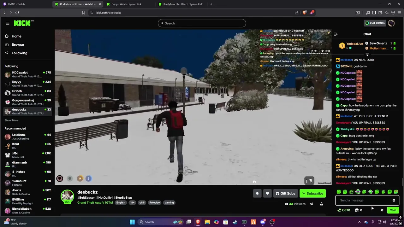
Task: Bookmark this page icon in address bar
Action: (x=83, y=13)
